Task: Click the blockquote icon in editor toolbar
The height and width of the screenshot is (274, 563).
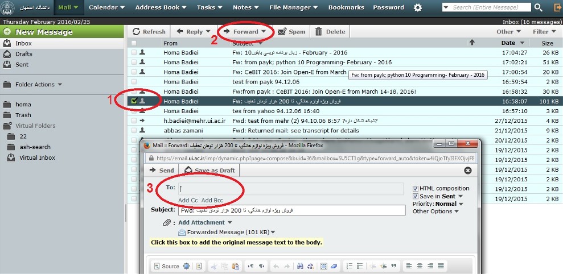Action: [x=394, y=265]
